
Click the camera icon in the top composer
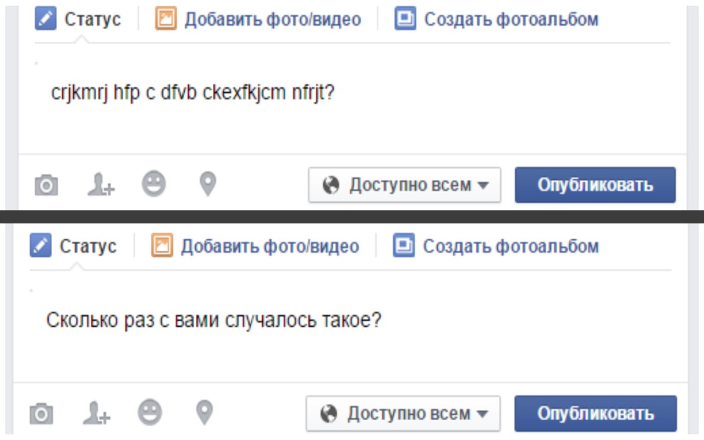tap(46, 185)
